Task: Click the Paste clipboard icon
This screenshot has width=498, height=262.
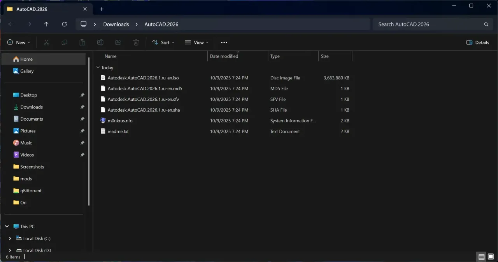Action: click(82, 42)
